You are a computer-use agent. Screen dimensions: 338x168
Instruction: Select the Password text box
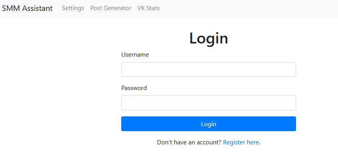pyautogui.click(x=208, y=103)
